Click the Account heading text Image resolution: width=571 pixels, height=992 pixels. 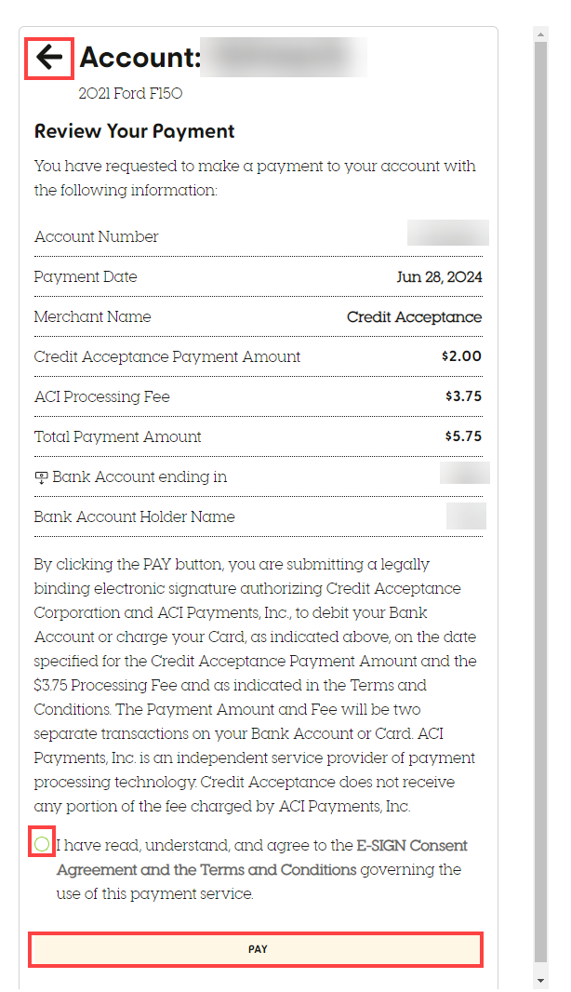point(140,58)
